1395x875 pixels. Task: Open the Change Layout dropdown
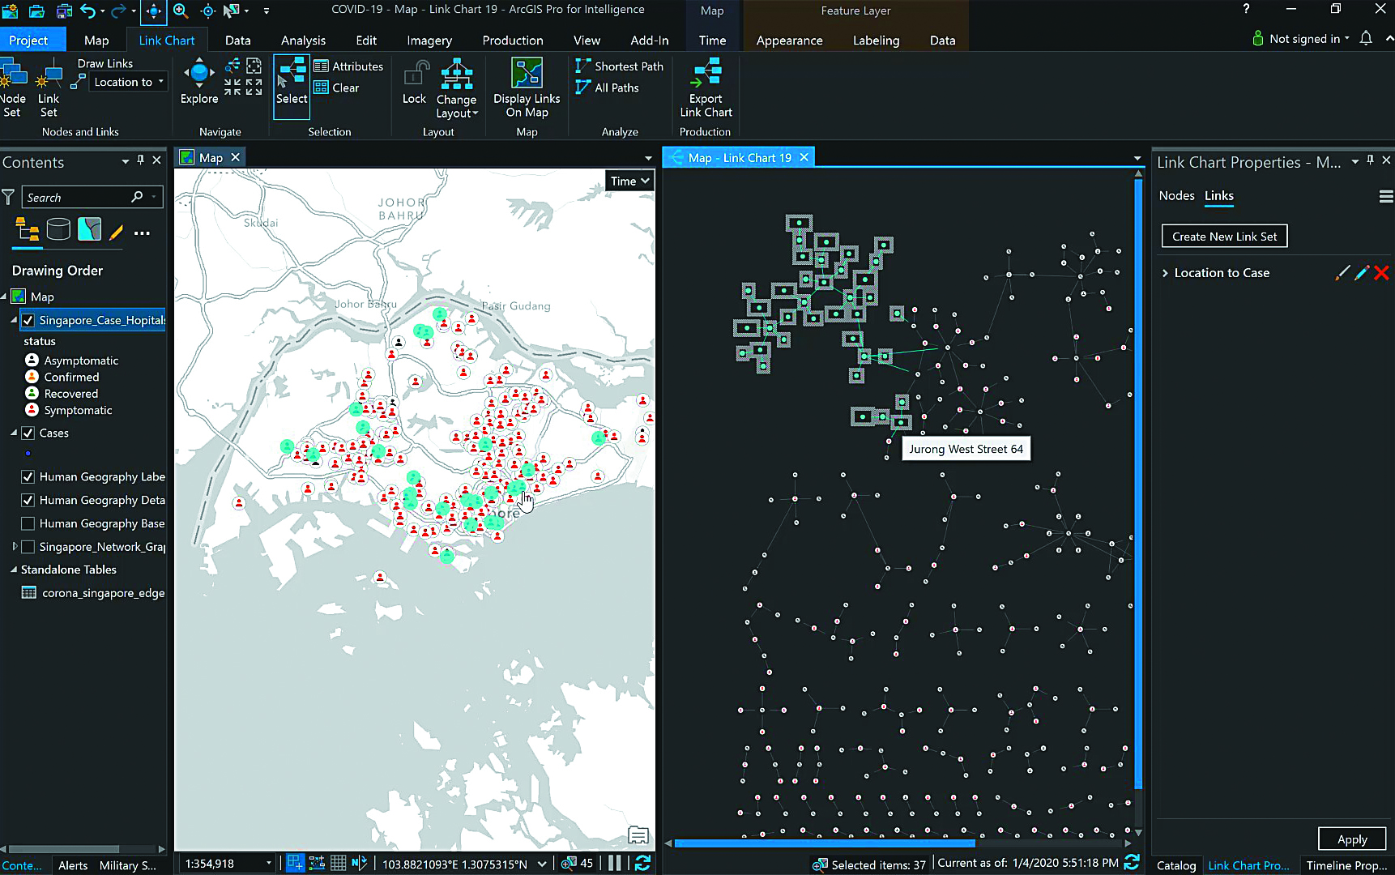click(x=457, y=89)
